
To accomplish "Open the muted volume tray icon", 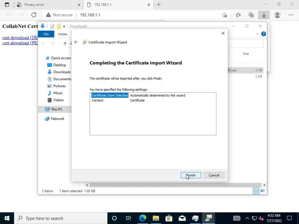I will [x=261, y=218].
